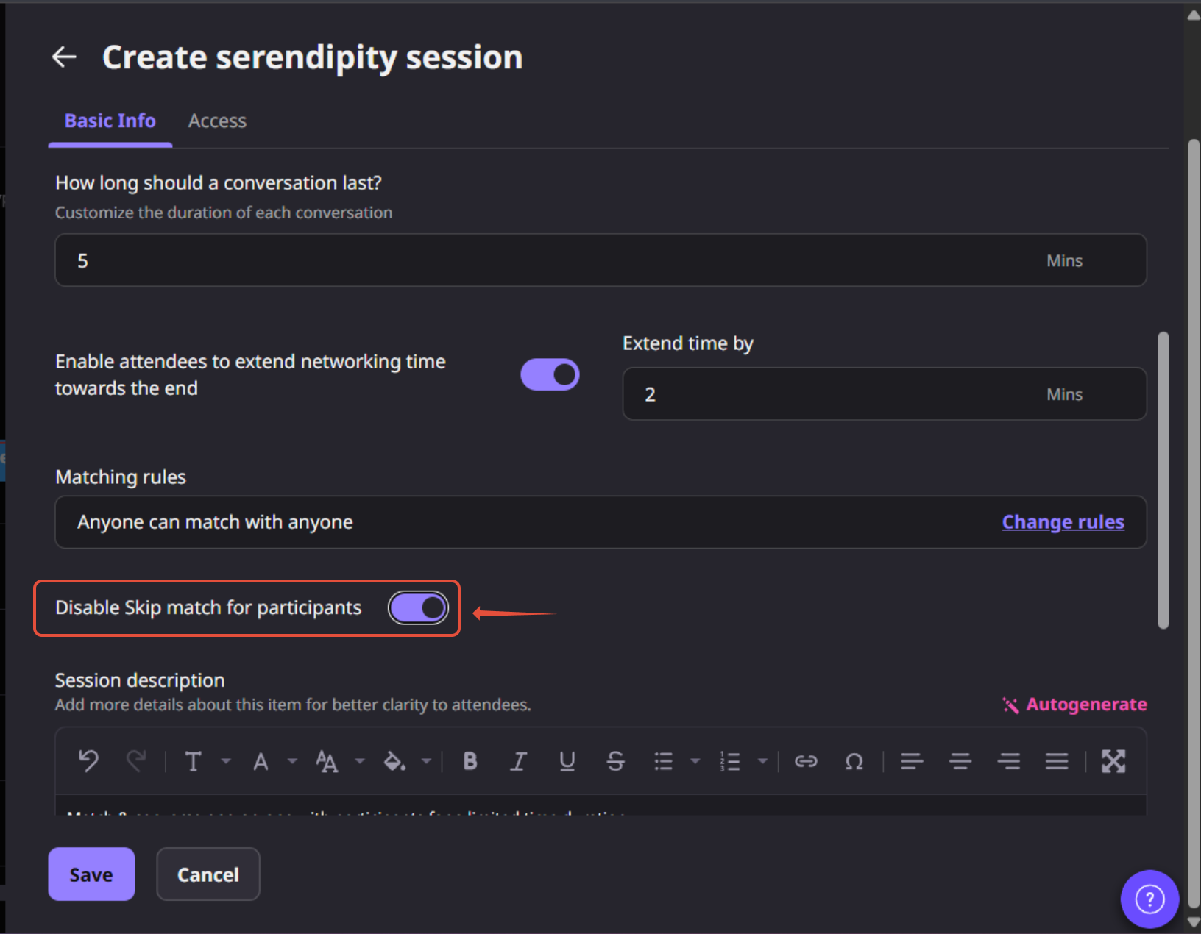Toggle bold formatting in description editor
The width and height of the screenshot is (1201, 934).
point(470,761)
